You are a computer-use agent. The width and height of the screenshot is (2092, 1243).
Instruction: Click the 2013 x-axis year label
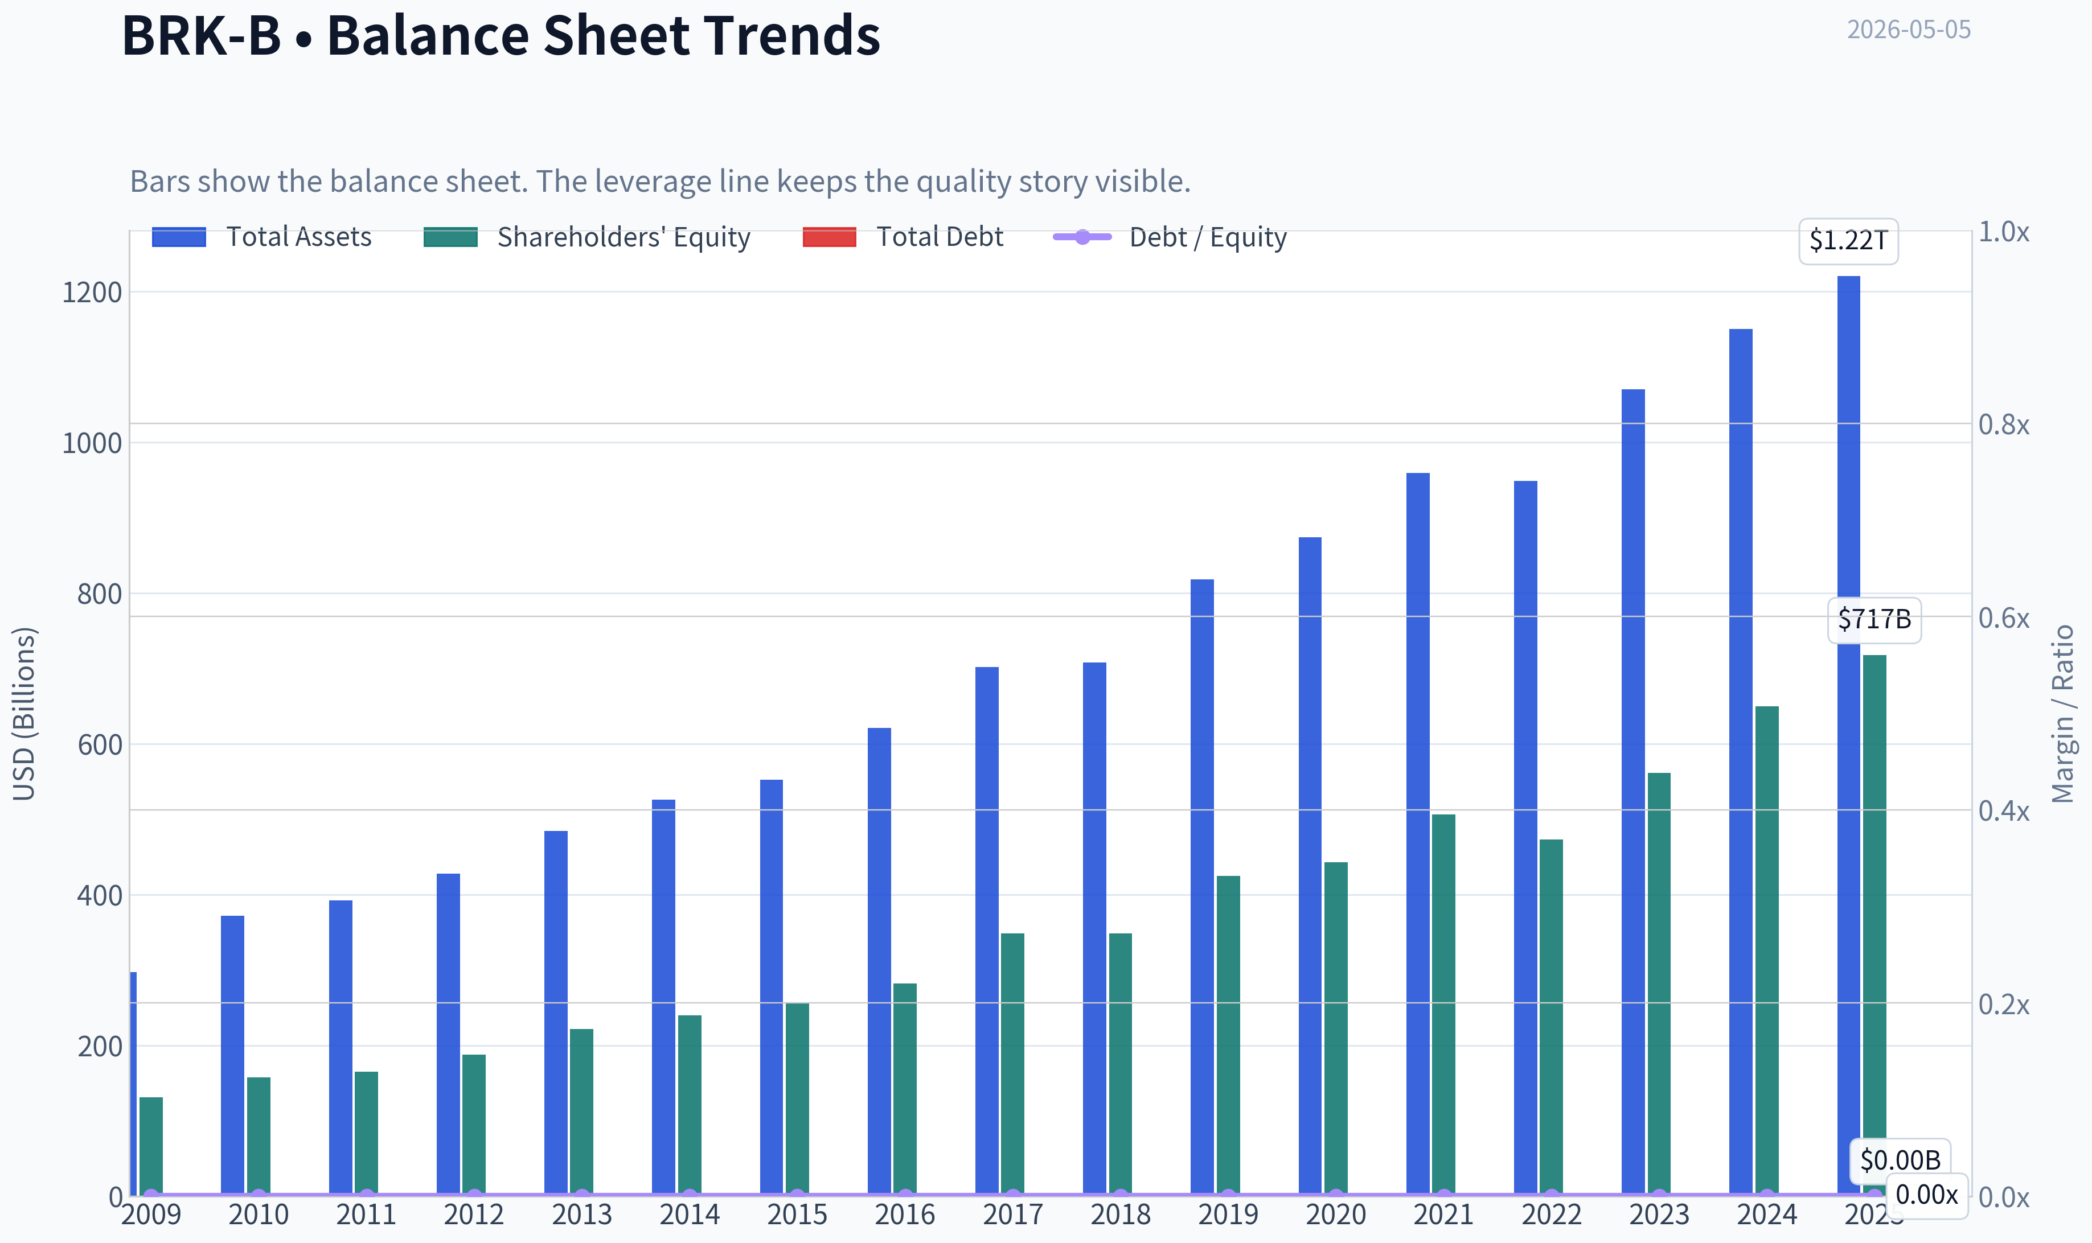click(581, 1215)
